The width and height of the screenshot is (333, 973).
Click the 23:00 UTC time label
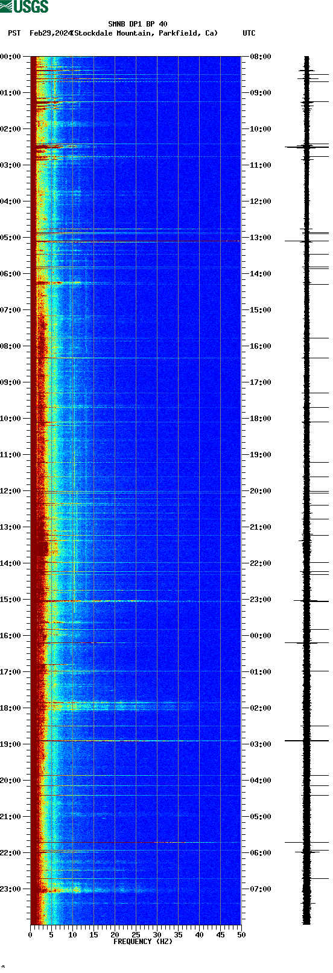(x=261, y=600)
